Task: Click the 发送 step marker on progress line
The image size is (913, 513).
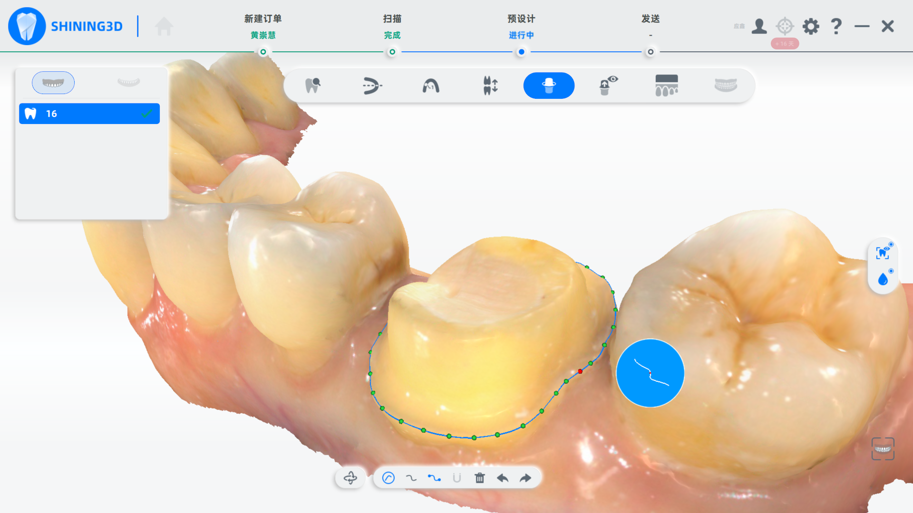Action: click(651, 52)
